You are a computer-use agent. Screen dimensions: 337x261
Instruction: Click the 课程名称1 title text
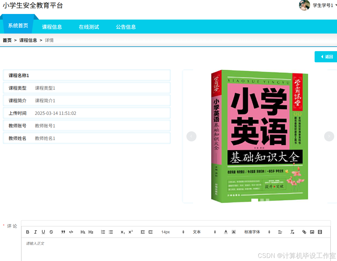[19, 75]
